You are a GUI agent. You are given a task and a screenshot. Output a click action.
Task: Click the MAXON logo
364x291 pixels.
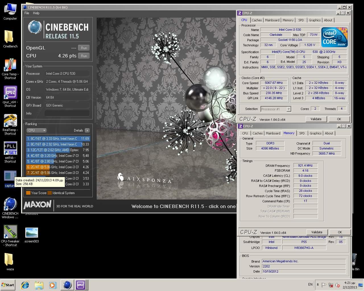[x=38, y=205]
